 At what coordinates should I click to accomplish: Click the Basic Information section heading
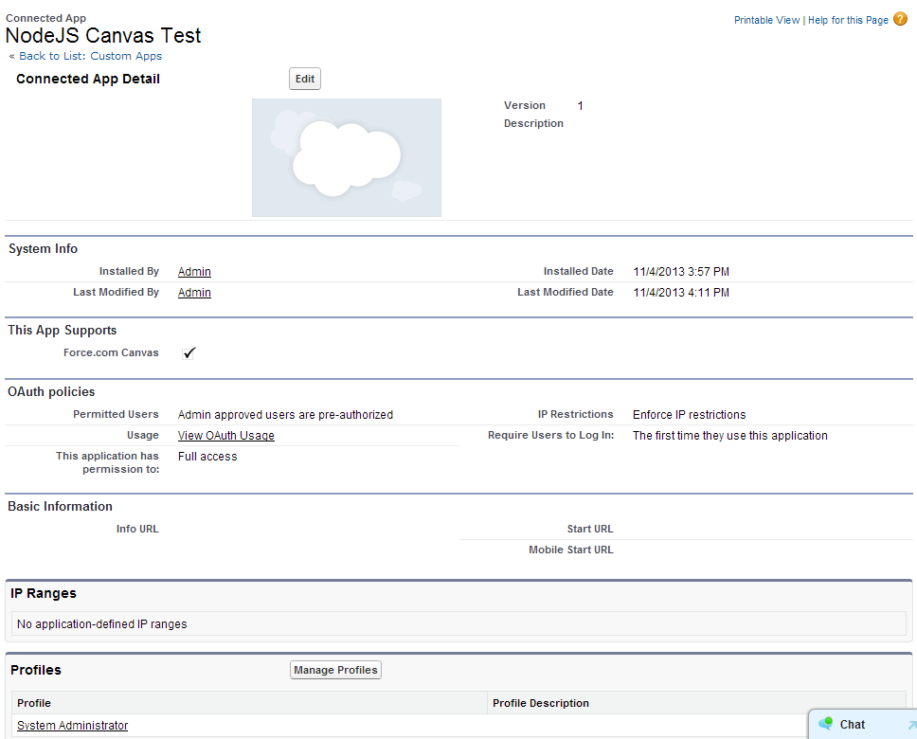(60, 507)
